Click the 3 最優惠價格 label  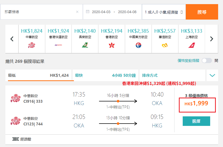tap(196, 96)
